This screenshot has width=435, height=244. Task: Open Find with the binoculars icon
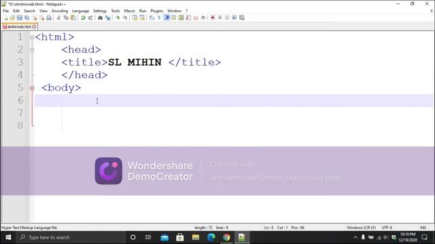[x=100, y=18]
